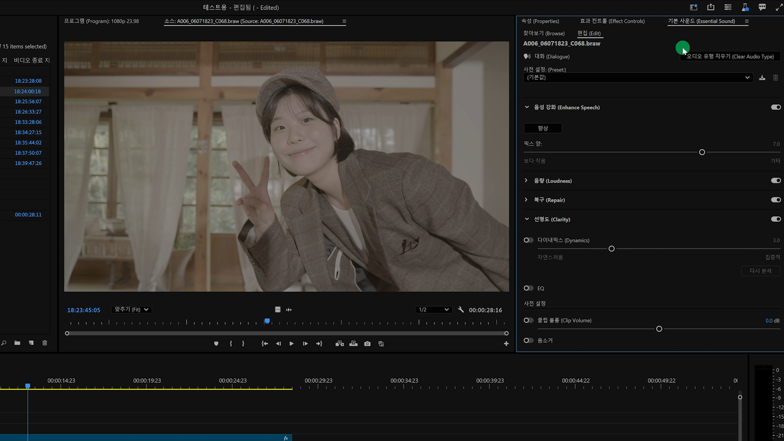This screenshot has height=441, width=784.
Task: Toggle the Repair section switch
Action: click(x=776, y=200)
